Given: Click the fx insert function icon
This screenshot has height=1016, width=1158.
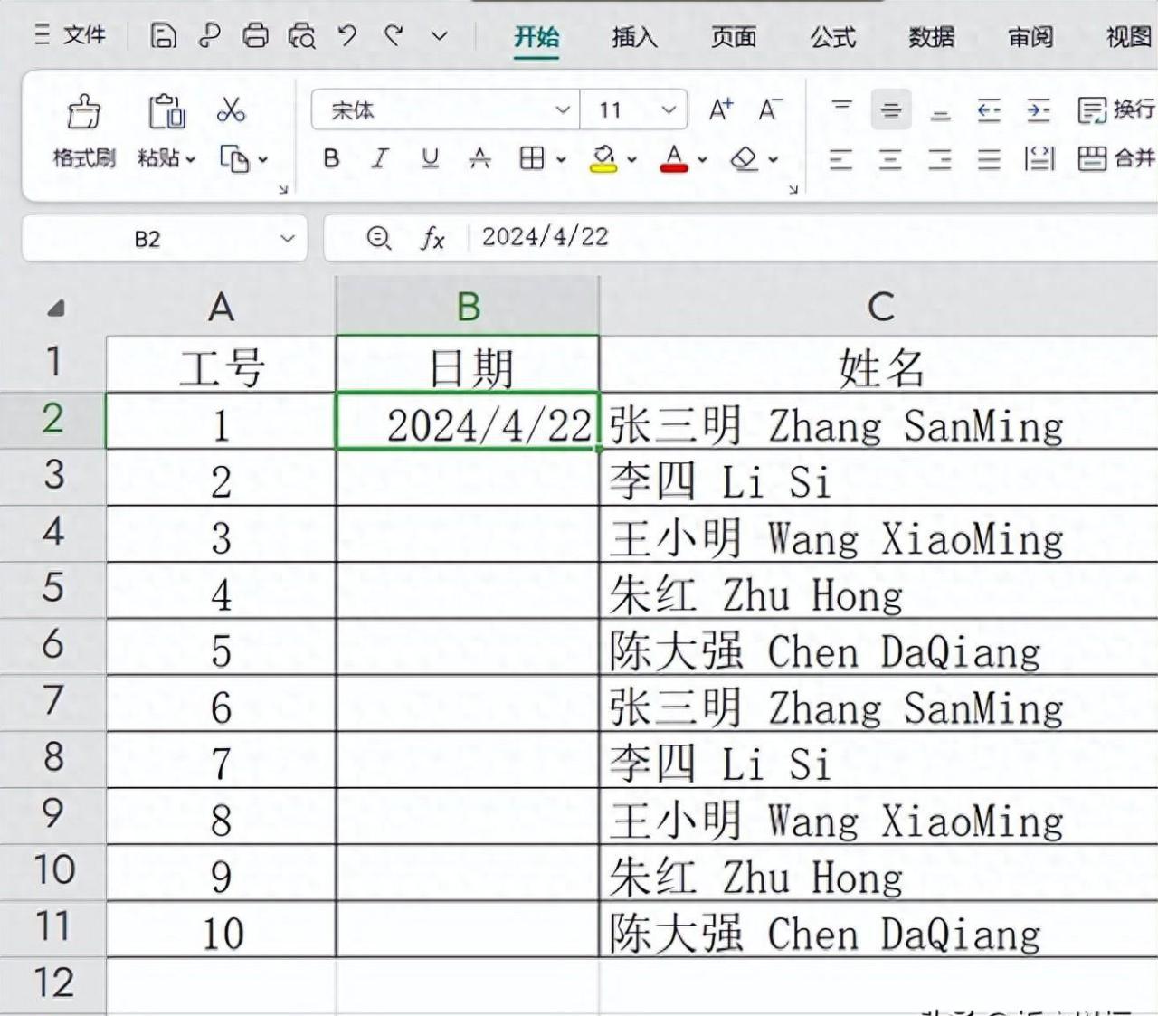Looking at the screenshot, I should pos(432,238).
